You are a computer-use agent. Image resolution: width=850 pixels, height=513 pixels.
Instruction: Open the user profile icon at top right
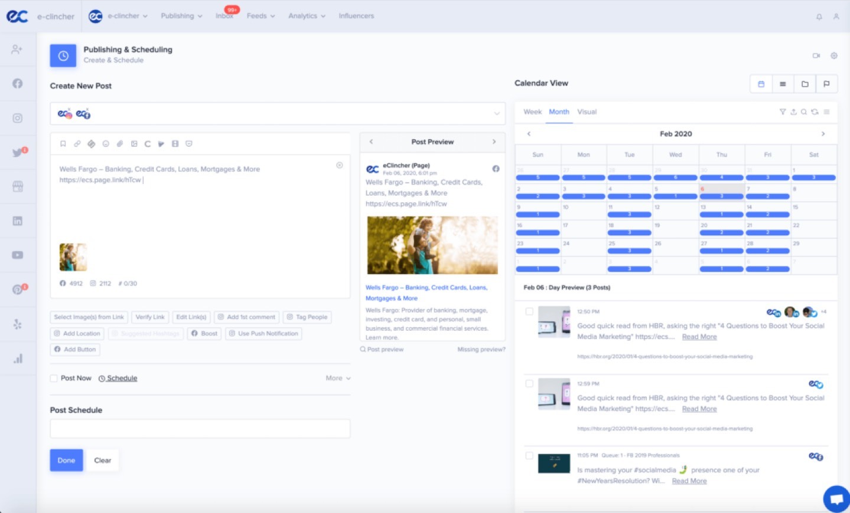(x=836, y=17)
